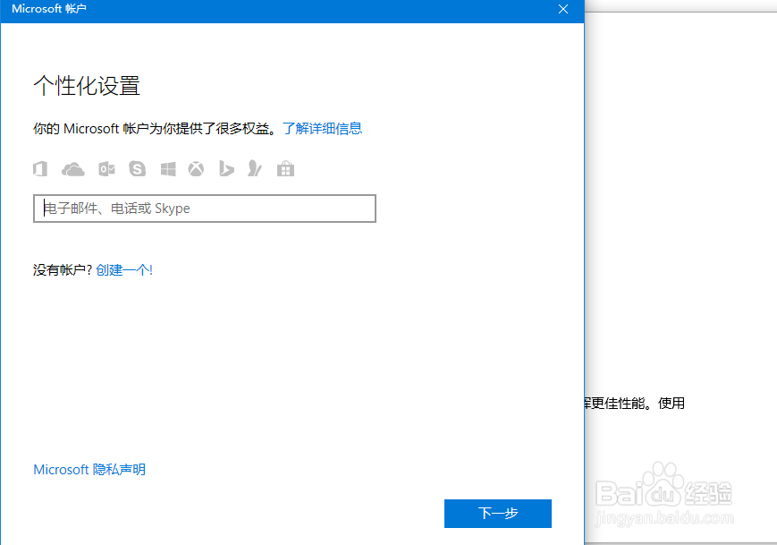777x545 pixels.
Task: Select the Office icon
Action: [x=40, y=168]
